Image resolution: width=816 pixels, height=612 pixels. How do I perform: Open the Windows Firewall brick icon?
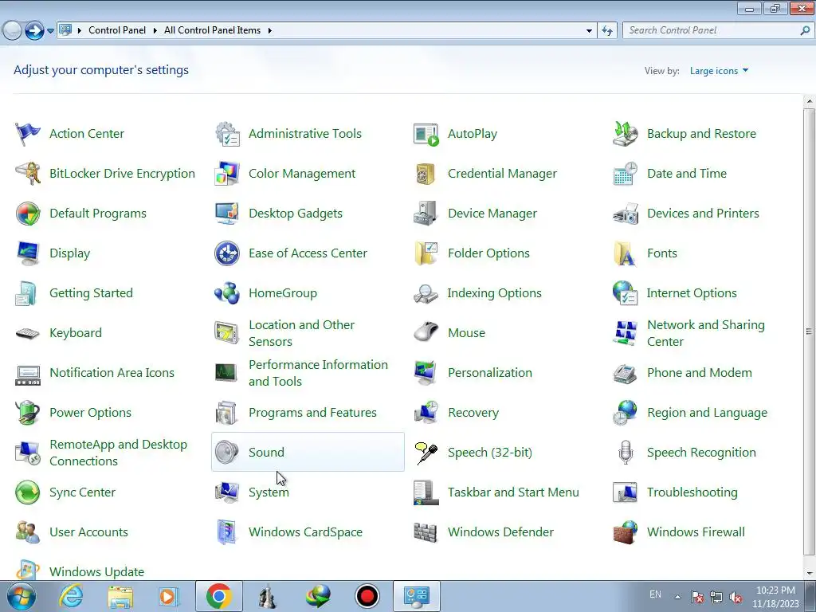click(625, 532)
